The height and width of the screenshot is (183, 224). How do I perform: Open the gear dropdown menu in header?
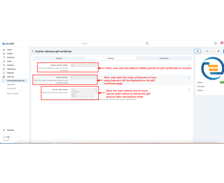219,51
